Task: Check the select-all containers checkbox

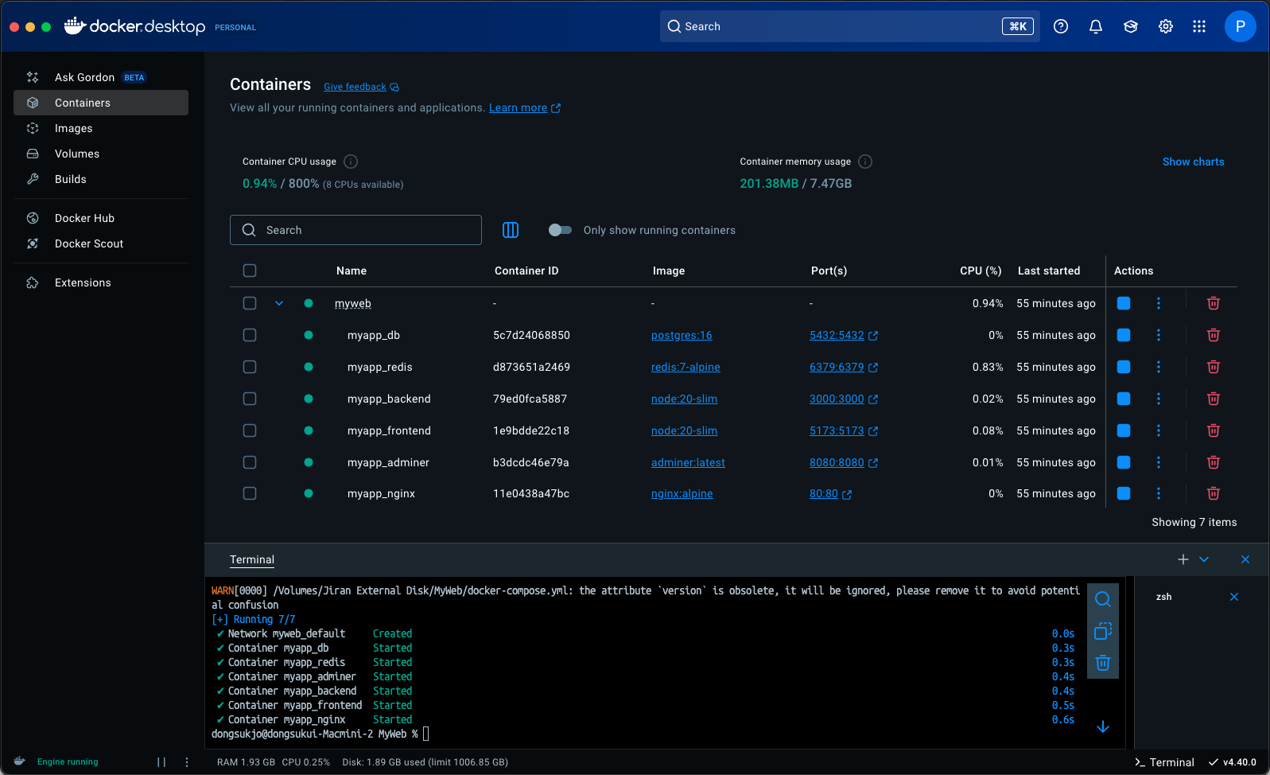Action: (x=250, y=271)
